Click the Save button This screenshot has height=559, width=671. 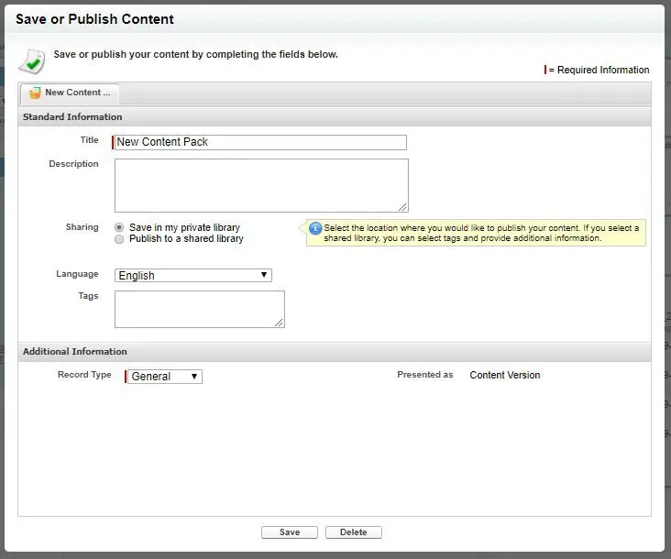pyautogui.click(x=290, y=532)
